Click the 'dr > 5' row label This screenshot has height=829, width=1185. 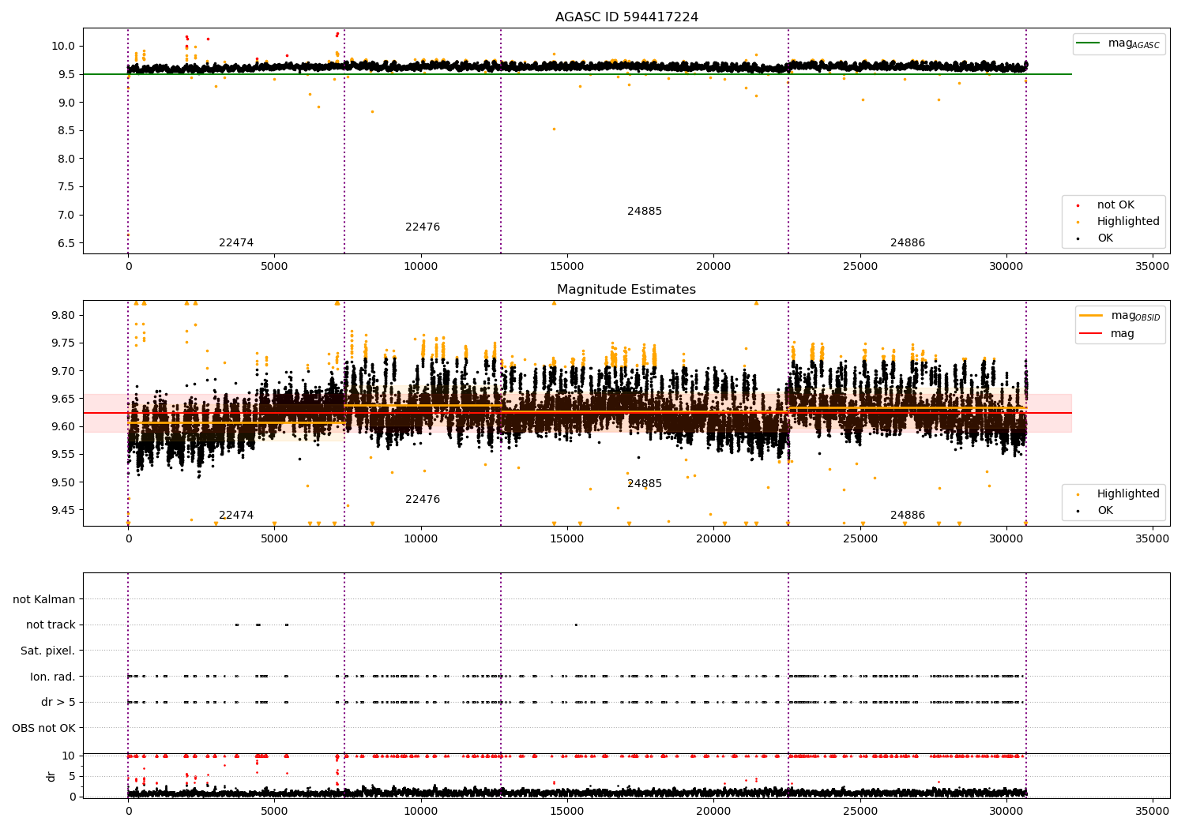coord(58,703)
